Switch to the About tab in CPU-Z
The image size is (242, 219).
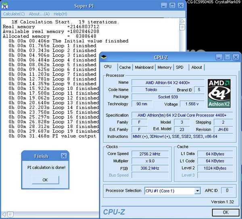[197, 67]
